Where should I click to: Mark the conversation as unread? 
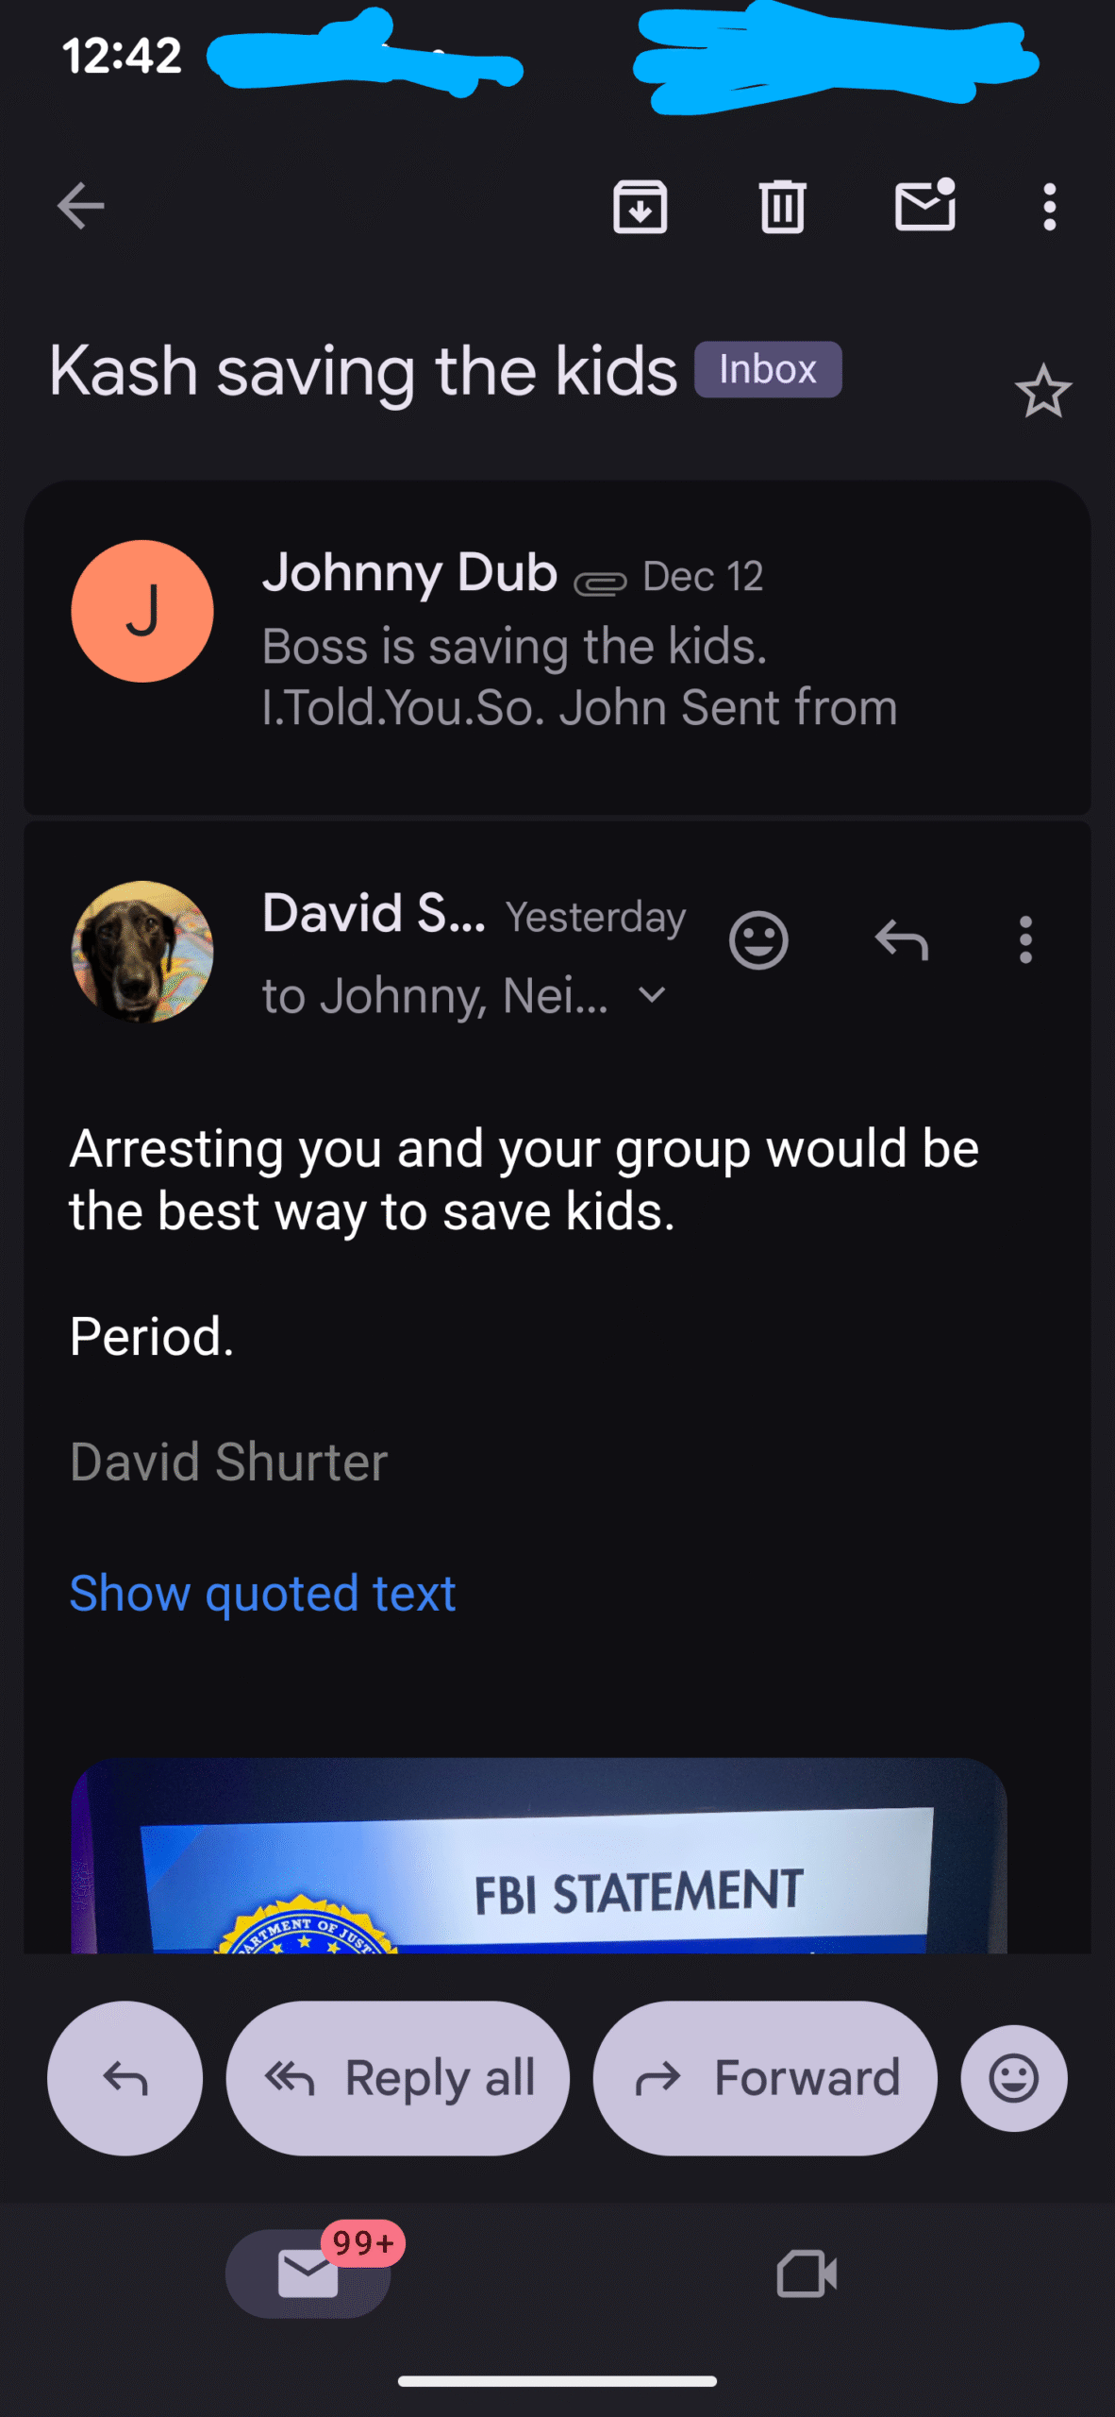[924, 206]
